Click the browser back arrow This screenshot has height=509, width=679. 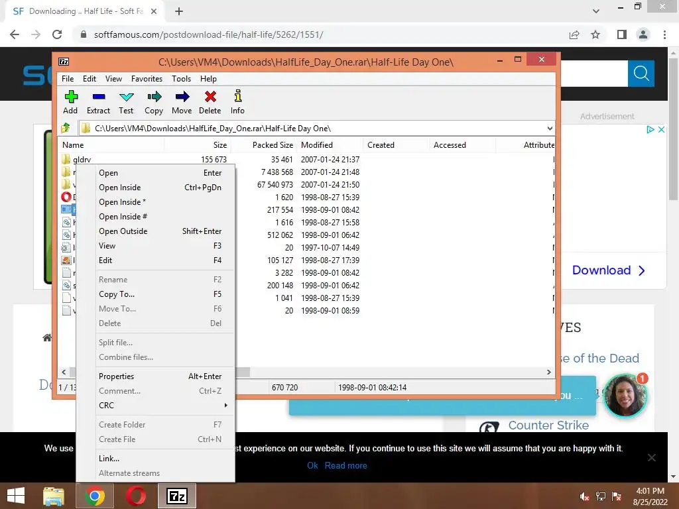(x=15, y=34)
